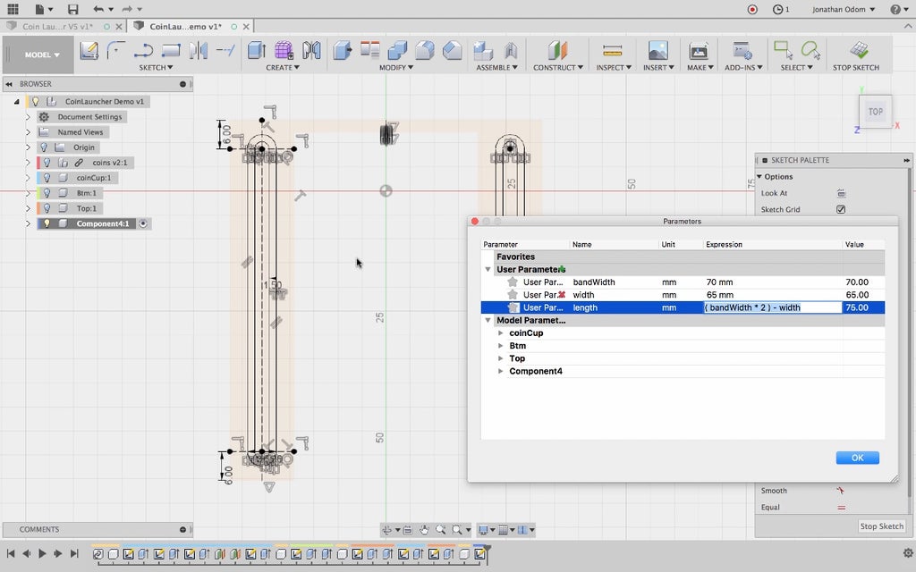Click the Equal constraint icon in Sketch Palette

point(841,508)
